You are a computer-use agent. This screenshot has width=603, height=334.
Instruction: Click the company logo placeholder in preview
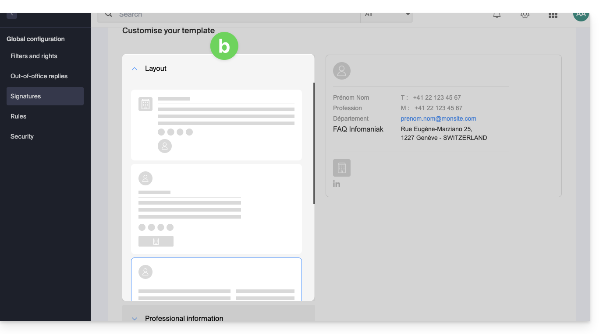(342, 168)
